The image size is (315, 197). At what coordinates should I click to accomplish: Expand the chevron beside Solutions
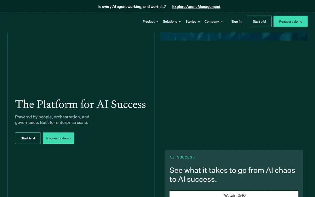[180, 21]
